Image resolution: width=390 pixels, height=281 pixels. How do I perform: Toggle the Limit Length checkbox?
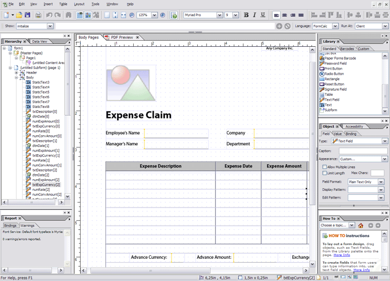325,173
